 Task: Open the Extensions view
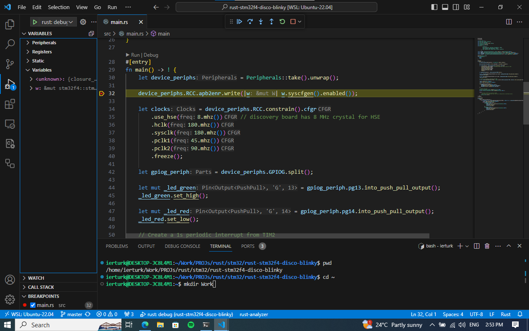click(x=10, y=104)
